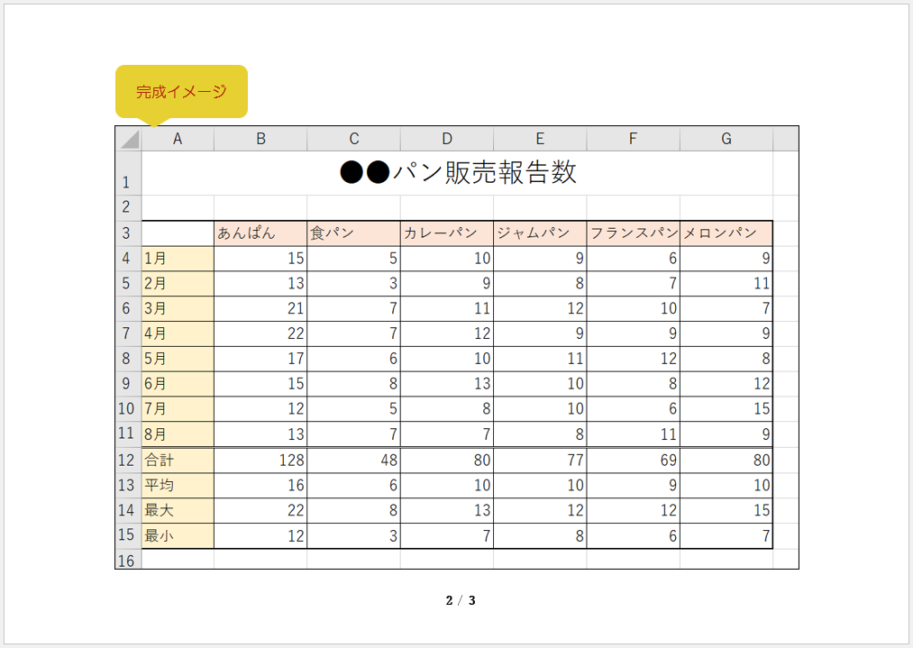Select the 平均 row label

(178, 485)
